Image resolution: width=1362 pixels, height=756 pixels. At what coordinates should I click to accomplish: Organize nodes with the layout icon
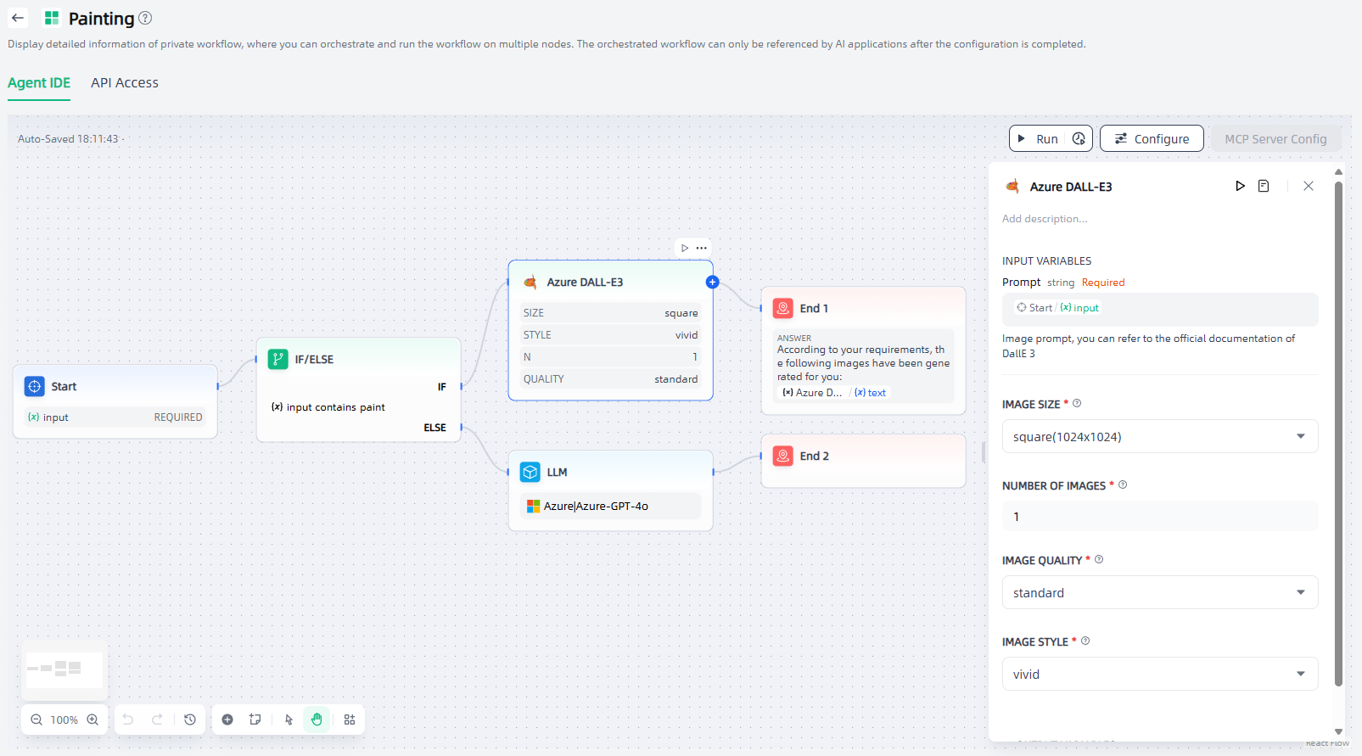click(x=350, y=720)
